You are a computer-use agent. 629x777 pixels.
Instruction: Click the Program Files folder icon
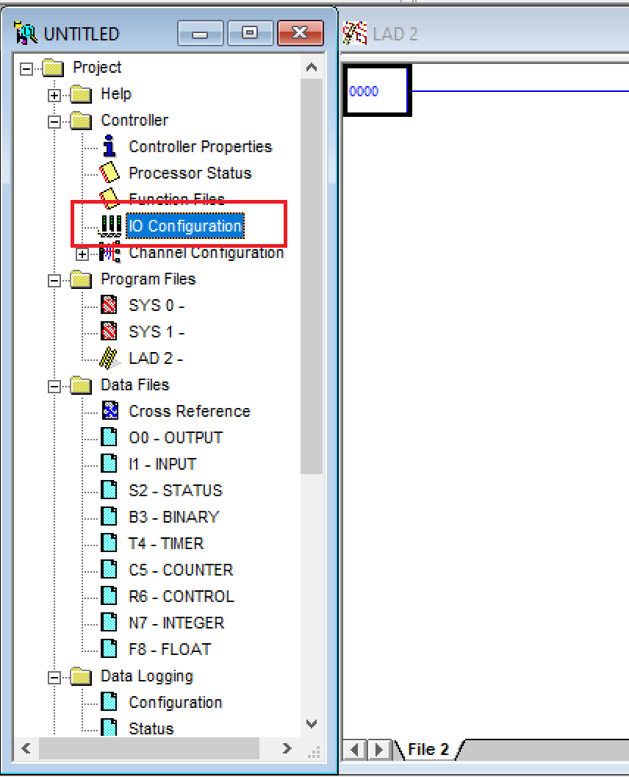81,279
